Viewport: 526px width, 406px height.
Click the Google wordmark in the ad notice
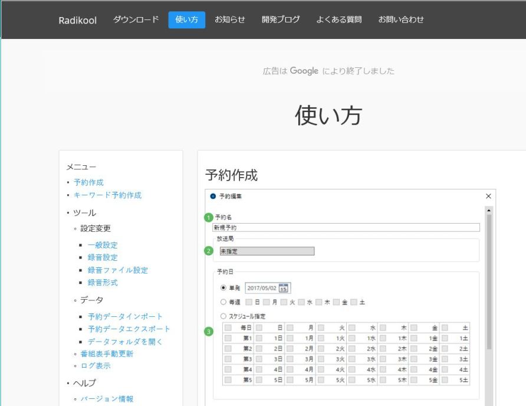pyautogui.click(x=304, y=71)
